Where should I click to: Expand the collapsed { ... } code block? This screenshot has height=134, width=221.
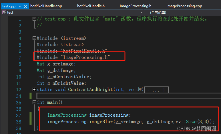(x=156, y=90)
